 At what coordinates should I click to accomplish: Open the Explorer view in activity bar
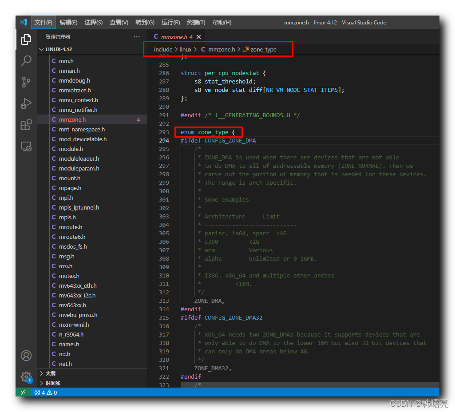[x=26, y=40]
